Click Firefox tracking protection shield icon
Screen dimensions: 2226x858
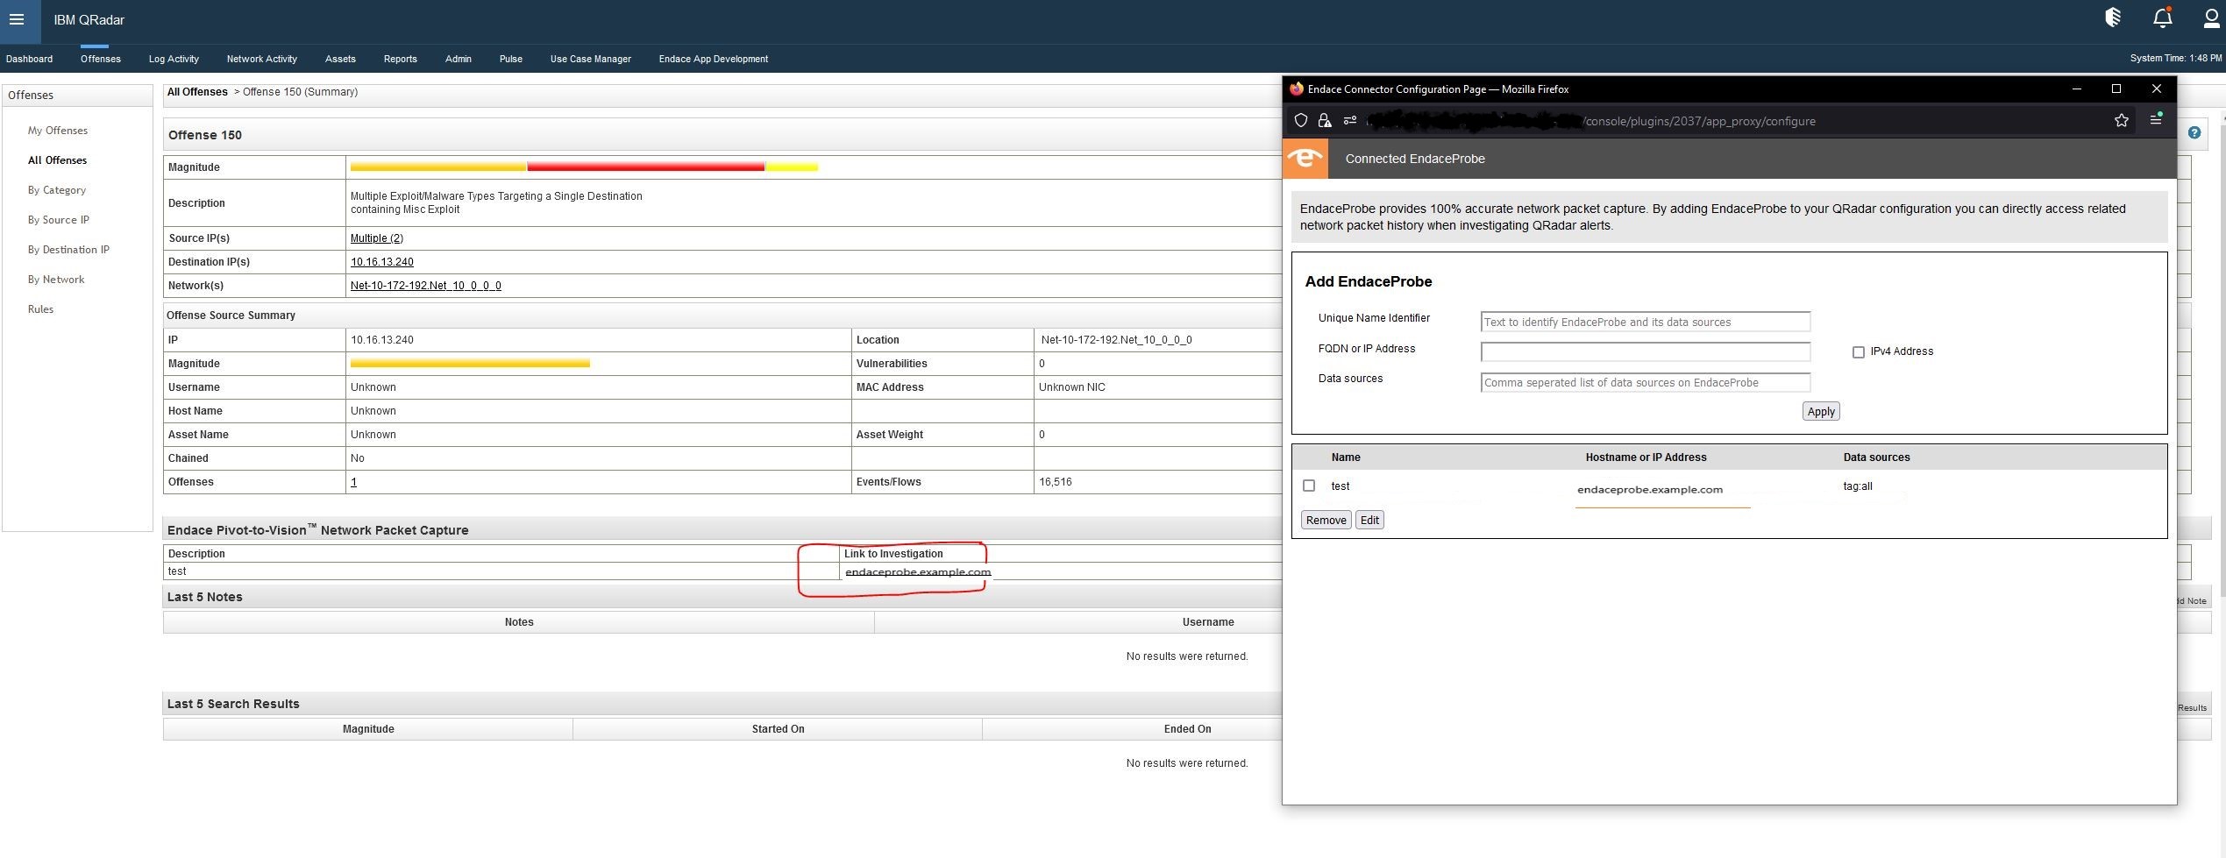1301,121
